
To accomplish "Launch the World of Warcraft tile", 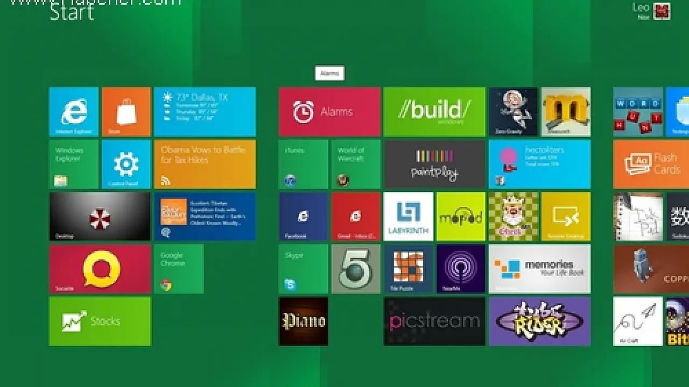I will pos(356,164).
